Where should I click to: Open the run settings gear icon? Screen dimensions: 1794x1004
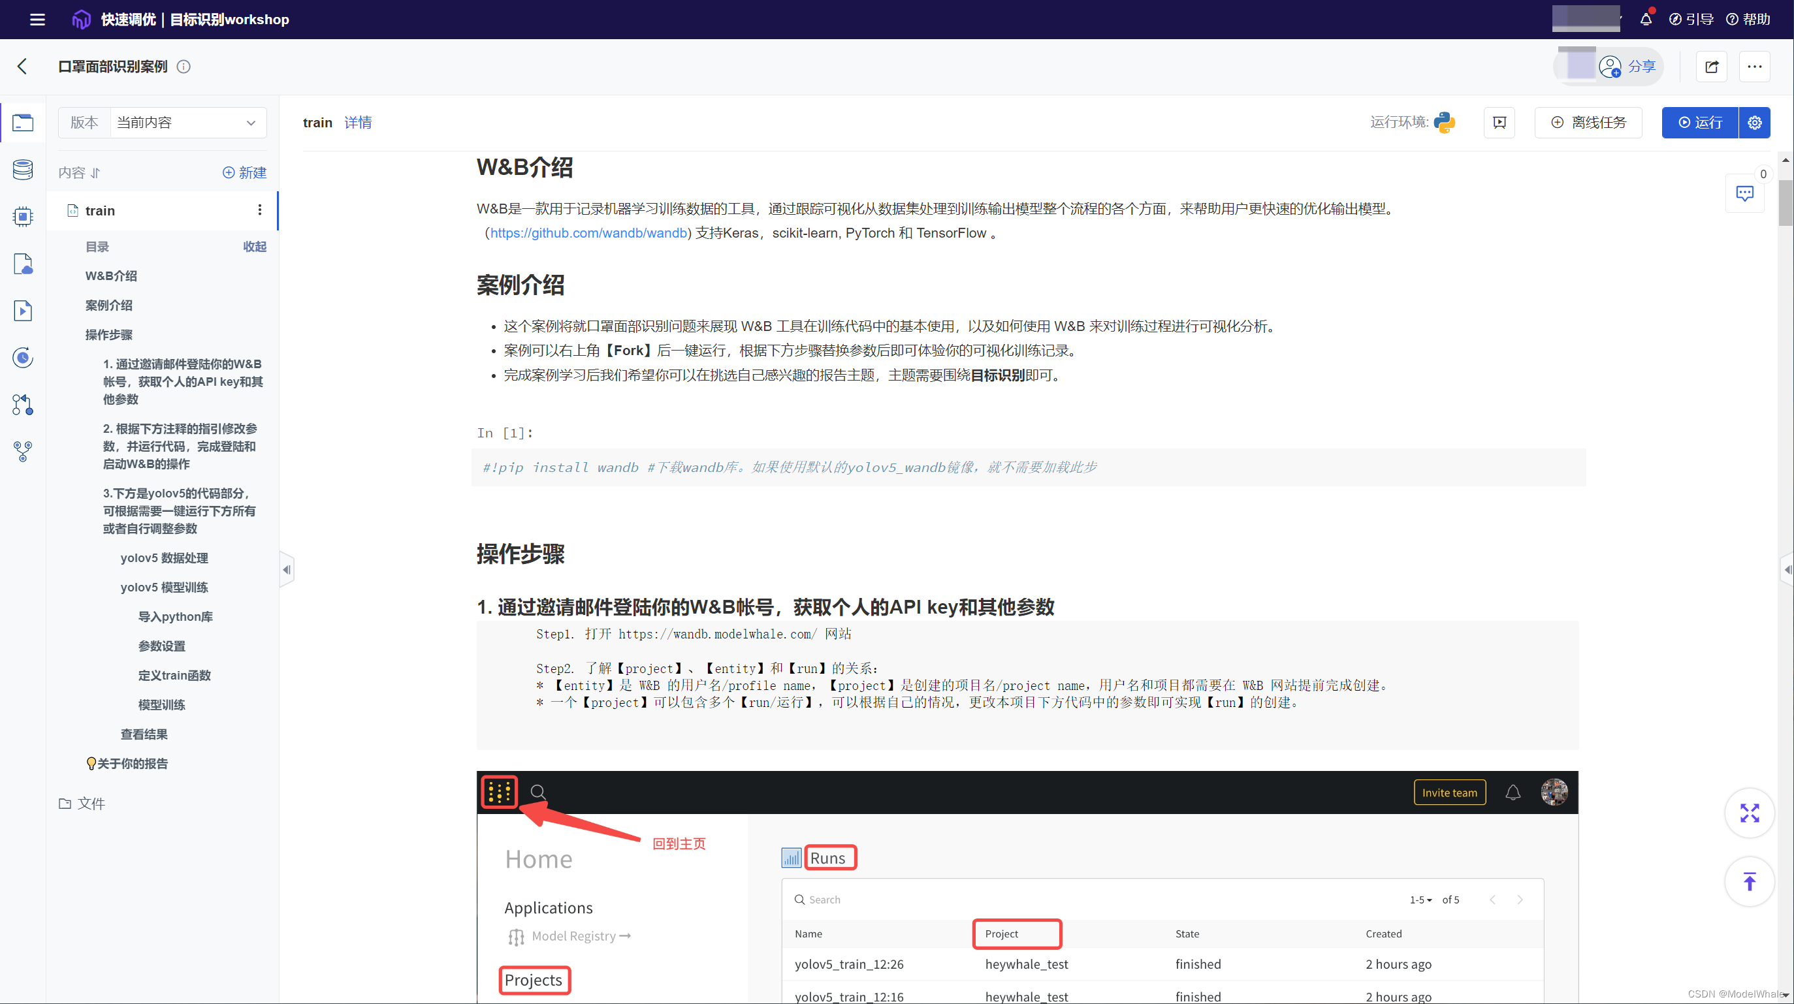coord(1754,123)
